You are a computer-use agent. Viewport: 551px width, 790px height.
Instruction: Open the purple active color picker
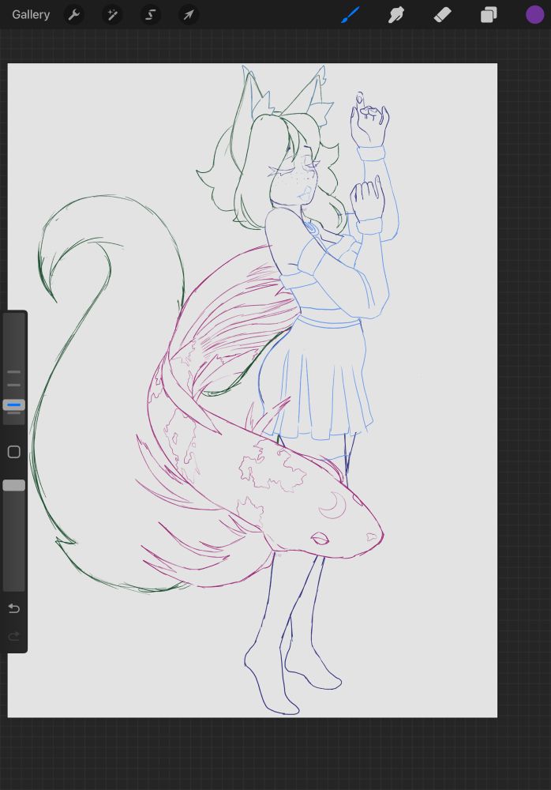point(535,15)
